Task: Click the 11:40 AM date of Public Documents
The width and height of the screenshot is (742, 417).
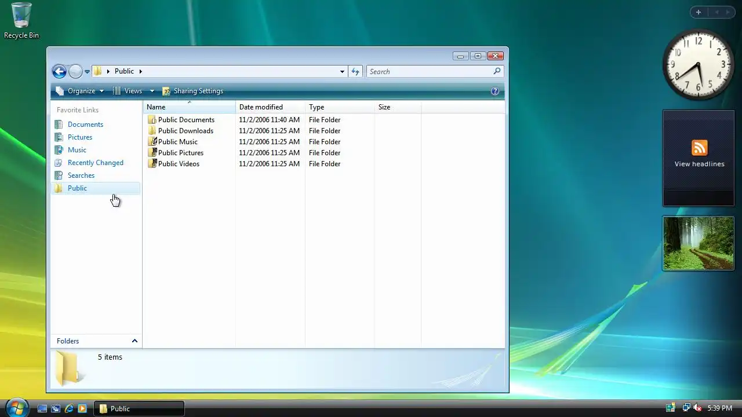Action: (270, 120)
